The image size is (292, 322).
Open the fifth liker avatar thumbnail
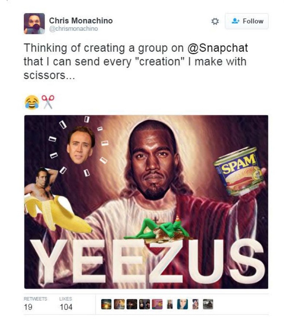click(157, 304)
